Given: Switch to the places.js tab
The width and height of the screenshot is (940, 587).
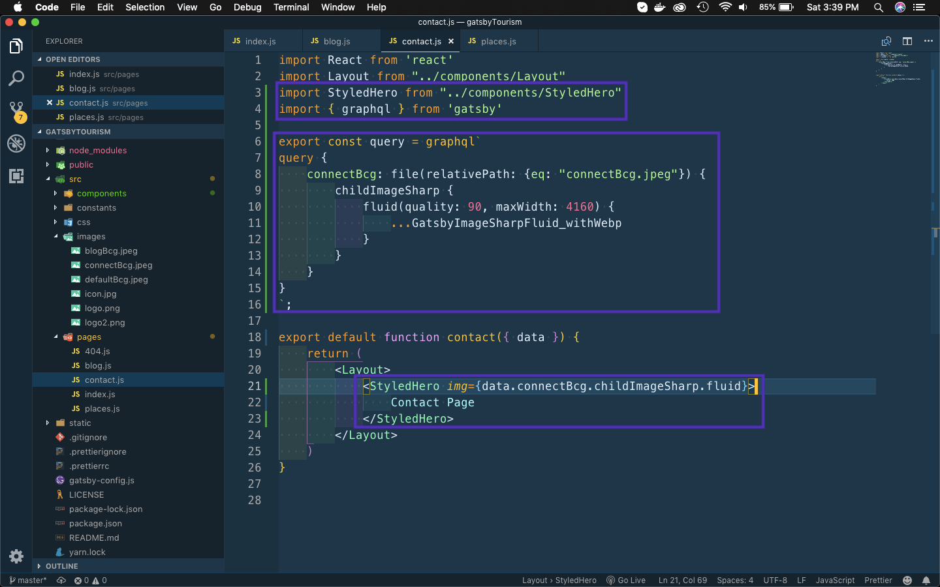Looking at the screenshot, I should pos(497,41).
